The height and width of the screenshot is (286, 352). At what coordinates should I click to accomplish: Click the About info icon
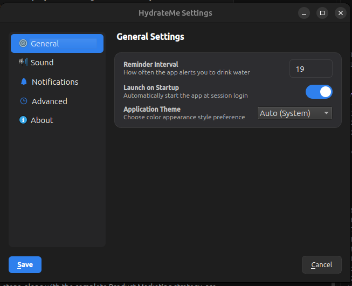point(23,120)
